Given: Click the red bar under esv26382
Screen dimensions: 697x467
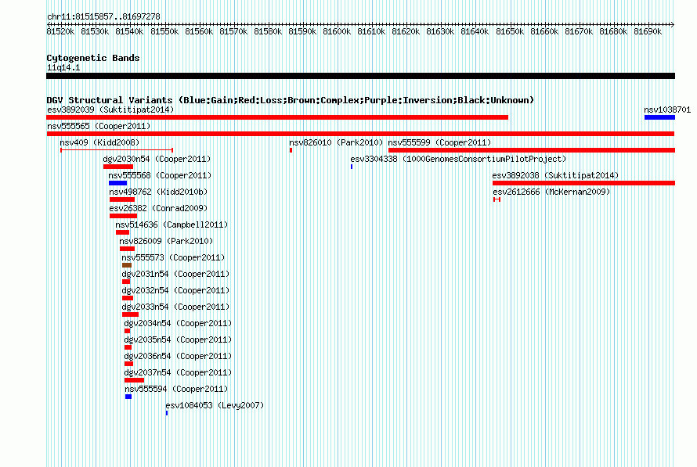Looking at the screenshot, I should pyautogui.click(x=123, y=216).
